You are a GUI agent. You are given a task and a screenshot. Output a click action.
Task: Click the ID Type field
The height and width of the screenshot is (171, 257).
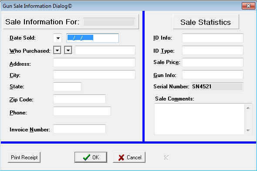(x=213, y=50)
